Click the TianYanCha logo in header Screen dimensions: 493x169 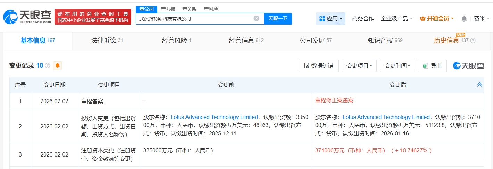pyautogui.click(x=27, y=16)
